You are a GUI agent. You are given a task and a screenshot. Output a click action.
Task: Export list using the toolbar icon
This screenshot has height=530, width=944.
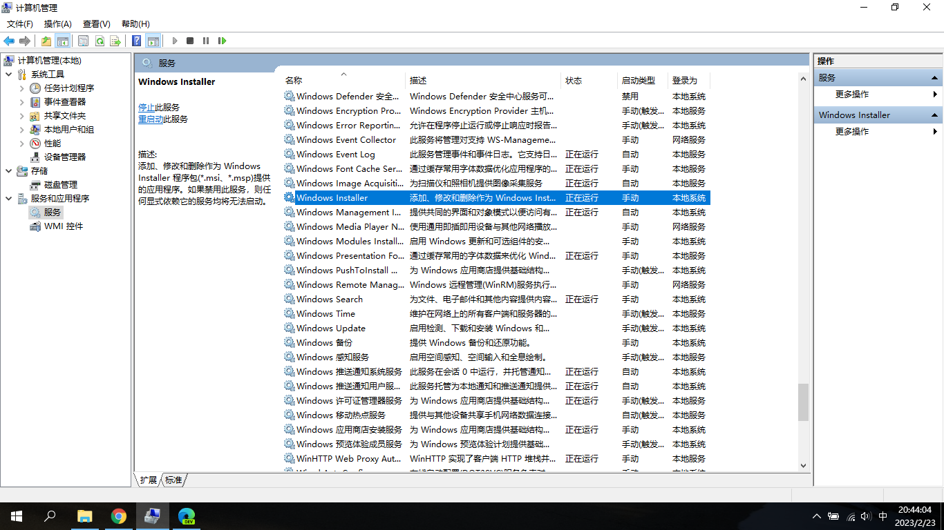(x=115, y=41)
